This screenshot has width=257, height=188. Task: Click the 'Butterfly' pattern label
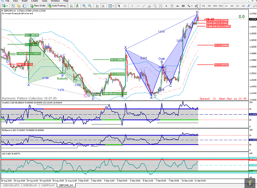click(63, 79)
